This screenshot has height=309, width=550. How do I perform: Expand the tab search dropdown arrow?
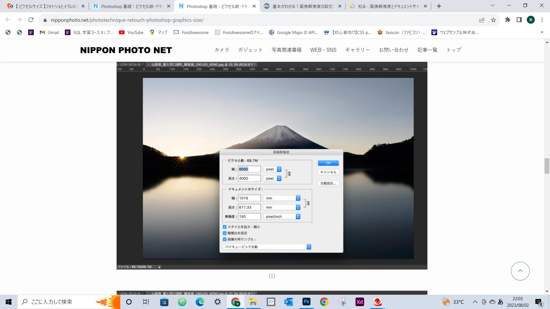click(492, 5)
